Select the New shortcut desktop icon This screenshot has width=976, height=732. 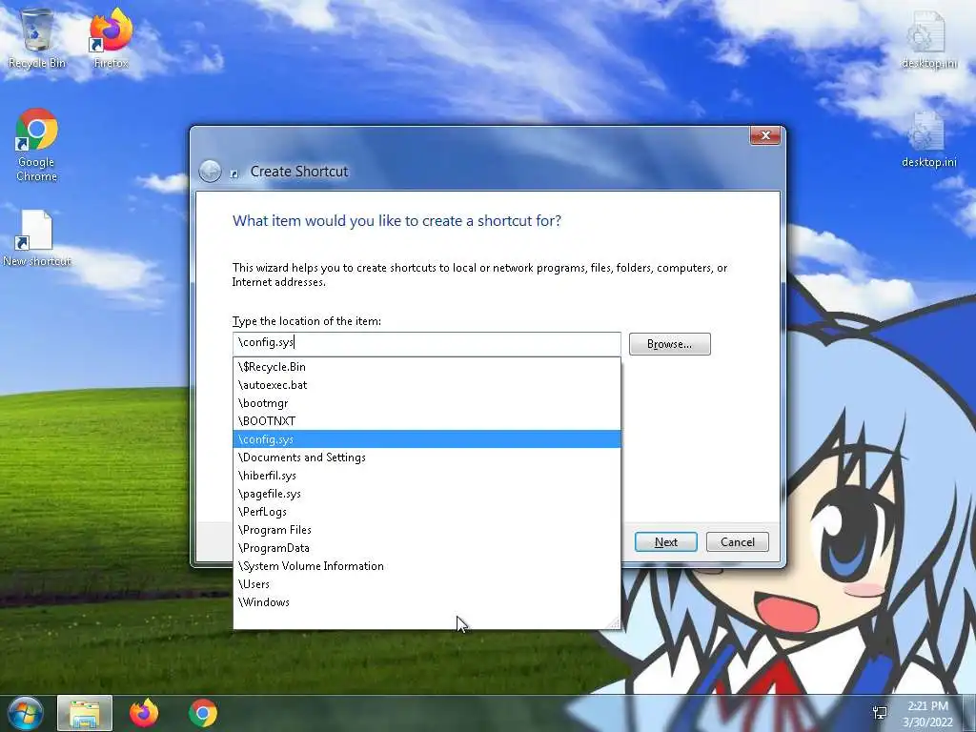37,237
